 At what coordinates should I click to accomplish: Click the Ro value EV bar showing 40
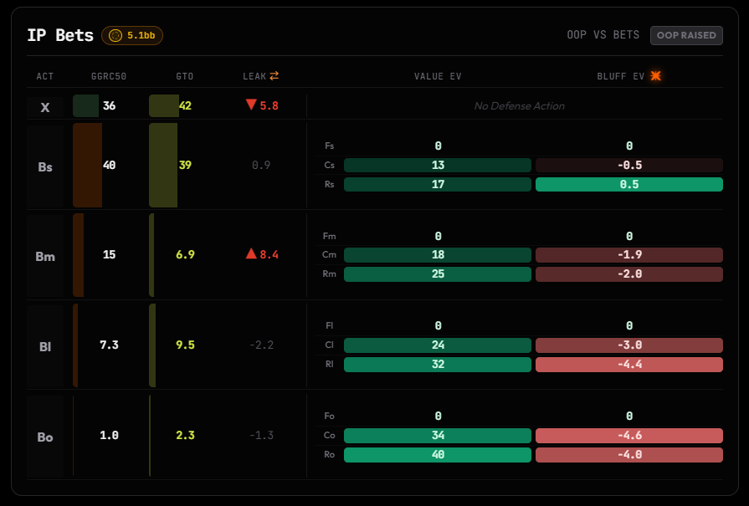point(438,454)
